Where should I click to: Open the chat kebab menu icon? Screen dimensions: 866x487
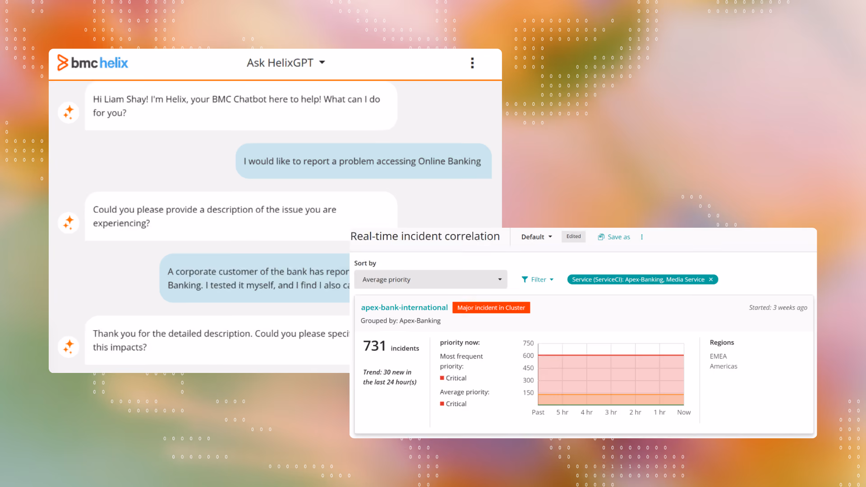(472, 63)
